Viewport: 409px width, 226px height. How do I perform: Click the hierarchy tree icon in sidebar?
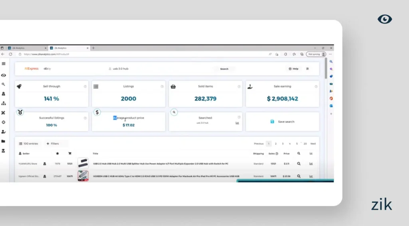[x=4, y=103]
